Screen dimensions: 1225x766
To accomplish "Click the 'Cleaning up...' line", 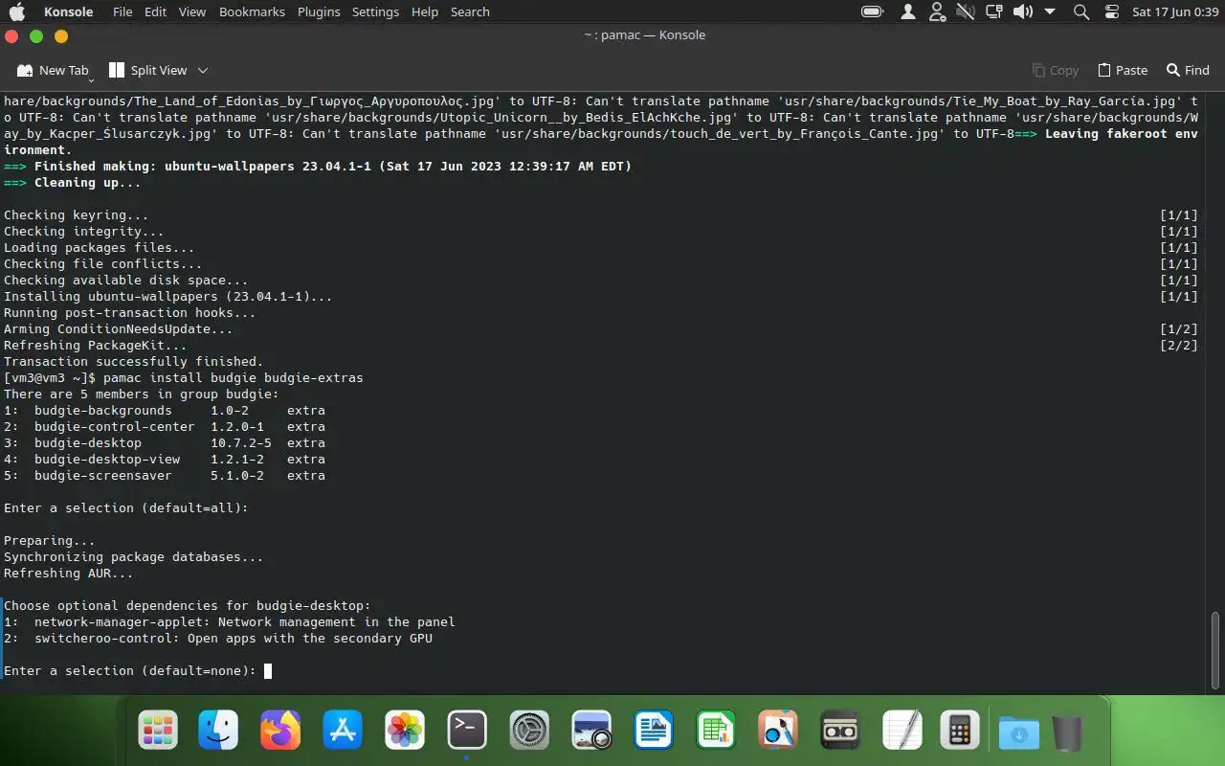I will (73, 182).
